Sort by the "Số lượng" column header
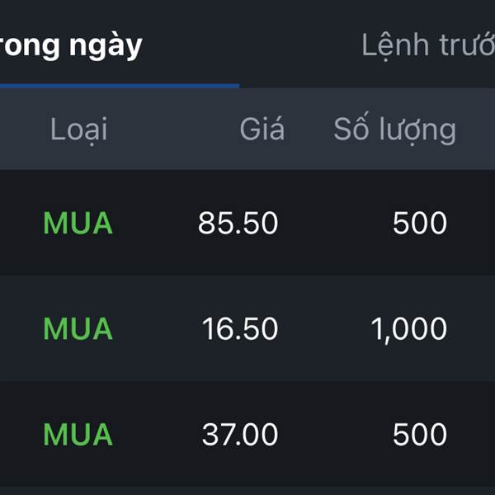 [x=394, y=129]
